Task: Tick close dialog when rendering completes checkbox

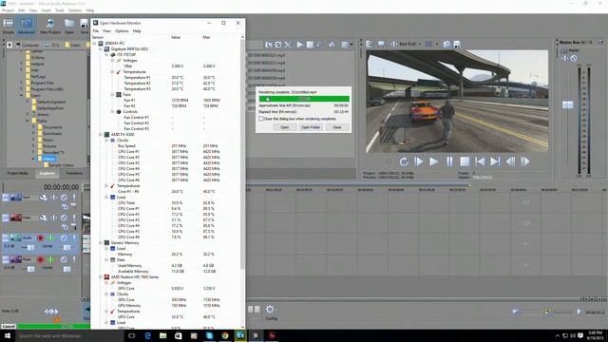Action: (x=261, y=119)
